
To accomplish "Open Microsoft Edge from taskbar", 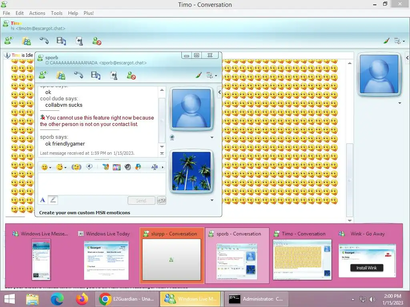I will [57, 299].
